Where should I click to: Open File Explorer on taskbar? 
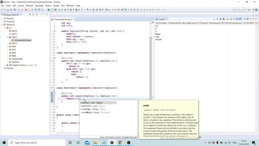[95, 142]
